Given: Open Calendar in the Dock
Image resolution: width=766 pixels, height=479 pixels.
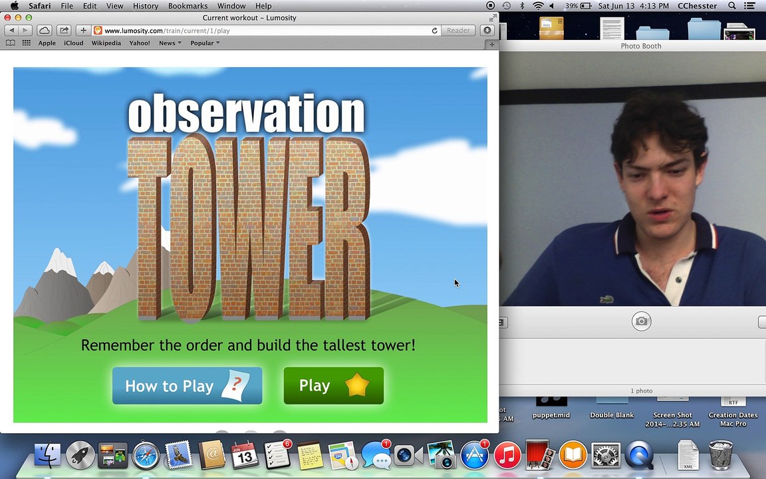Looking at the screenshot, I should click(244, 455).
